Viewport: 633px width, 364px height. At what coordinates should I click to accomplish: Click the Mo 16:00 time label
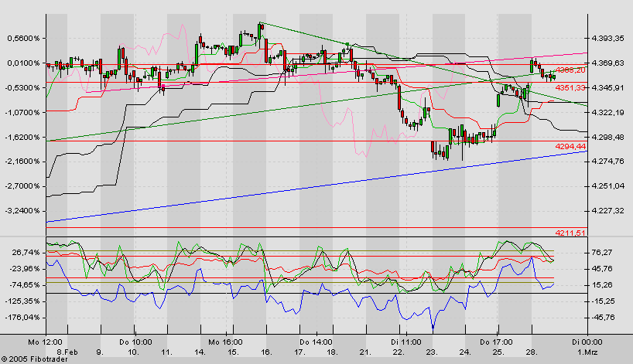pyautogui.click(x=226, y=342)
